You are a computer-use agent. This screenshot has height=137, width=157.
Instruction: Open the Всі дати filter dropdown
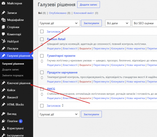tap(118, 23)
